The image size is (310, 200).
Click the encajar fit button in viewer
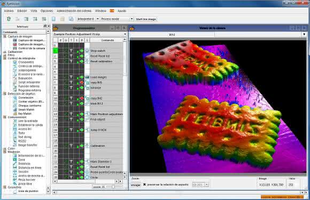pos(136,185)
